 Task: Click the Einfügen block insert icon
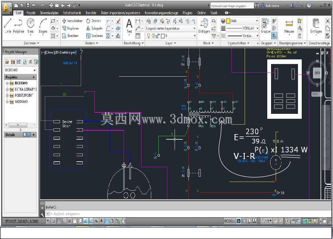[x=204, y=26]
